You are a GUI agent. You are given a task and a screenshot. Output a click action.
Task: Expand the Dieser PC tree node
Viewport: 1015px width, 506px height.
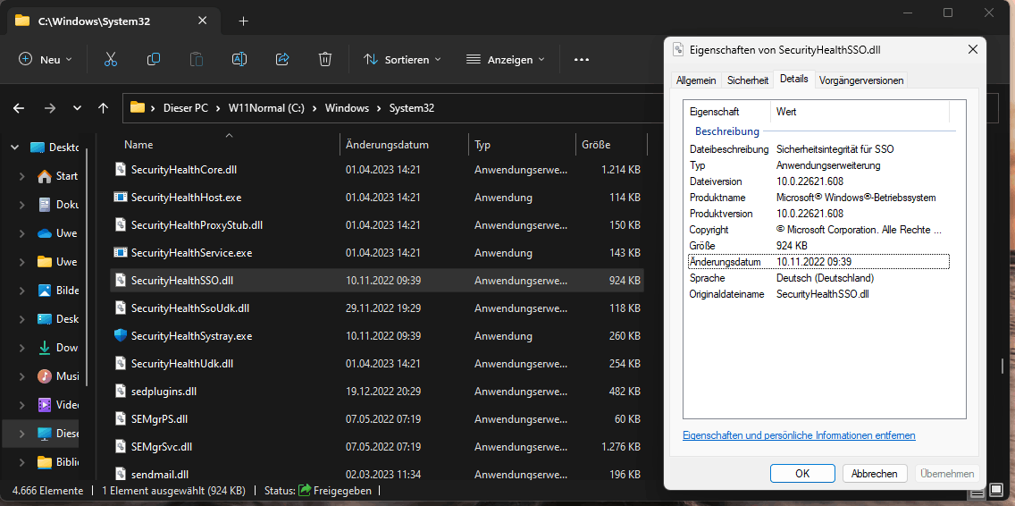pos(22,434)
